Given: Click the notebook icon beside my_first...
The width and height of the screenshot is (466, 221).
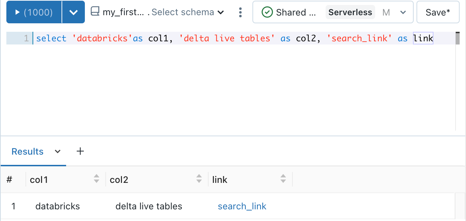Looking at the screenshot, I should coord(94,12).
